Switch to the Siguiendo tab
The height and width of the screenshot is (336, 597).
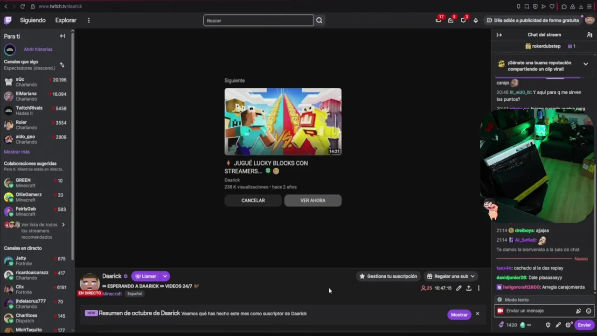[33, 21]
